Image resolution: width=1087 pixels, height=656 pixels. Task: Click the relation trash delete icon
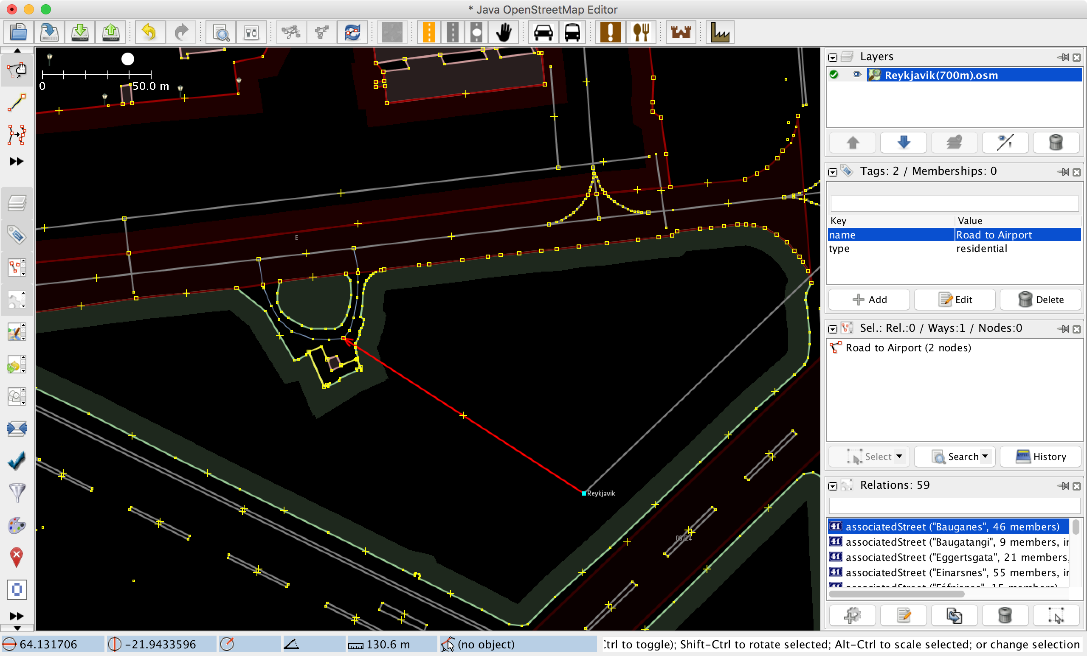[1005, 615]
